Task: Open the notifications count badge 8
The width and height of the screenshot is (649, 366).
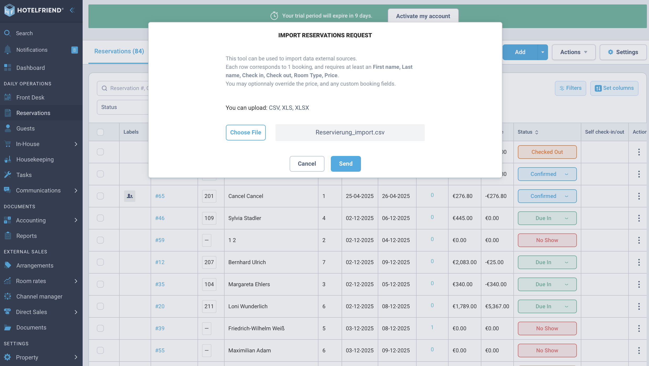Action: pyautogui.click(x=75, y=50)
